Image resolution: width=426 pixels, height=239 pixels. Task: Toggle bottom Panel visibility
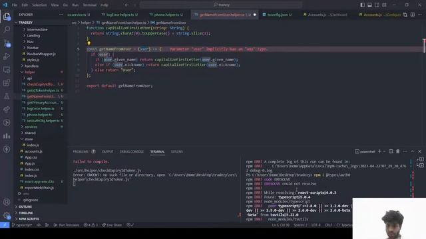(x=370, y=5)
